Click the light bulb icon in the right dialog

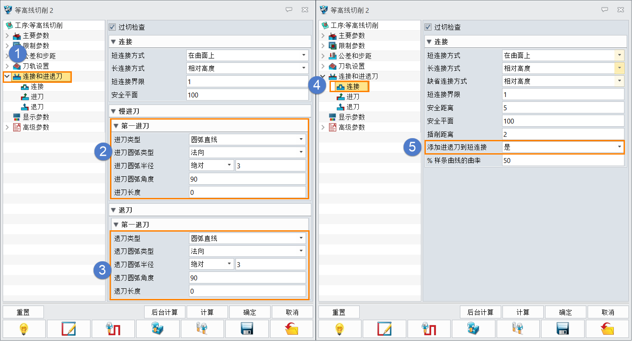(339, 329)
